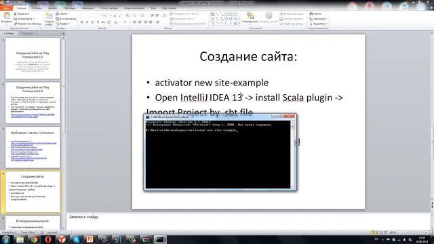Click Reset (Восстановить) slide button
Image resolution: width=434 pixels, height=244 pixels.
[x=66, y=19]
